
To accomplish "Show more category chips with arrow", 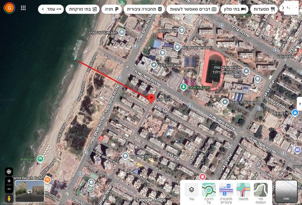I will (x=43, y=9).
